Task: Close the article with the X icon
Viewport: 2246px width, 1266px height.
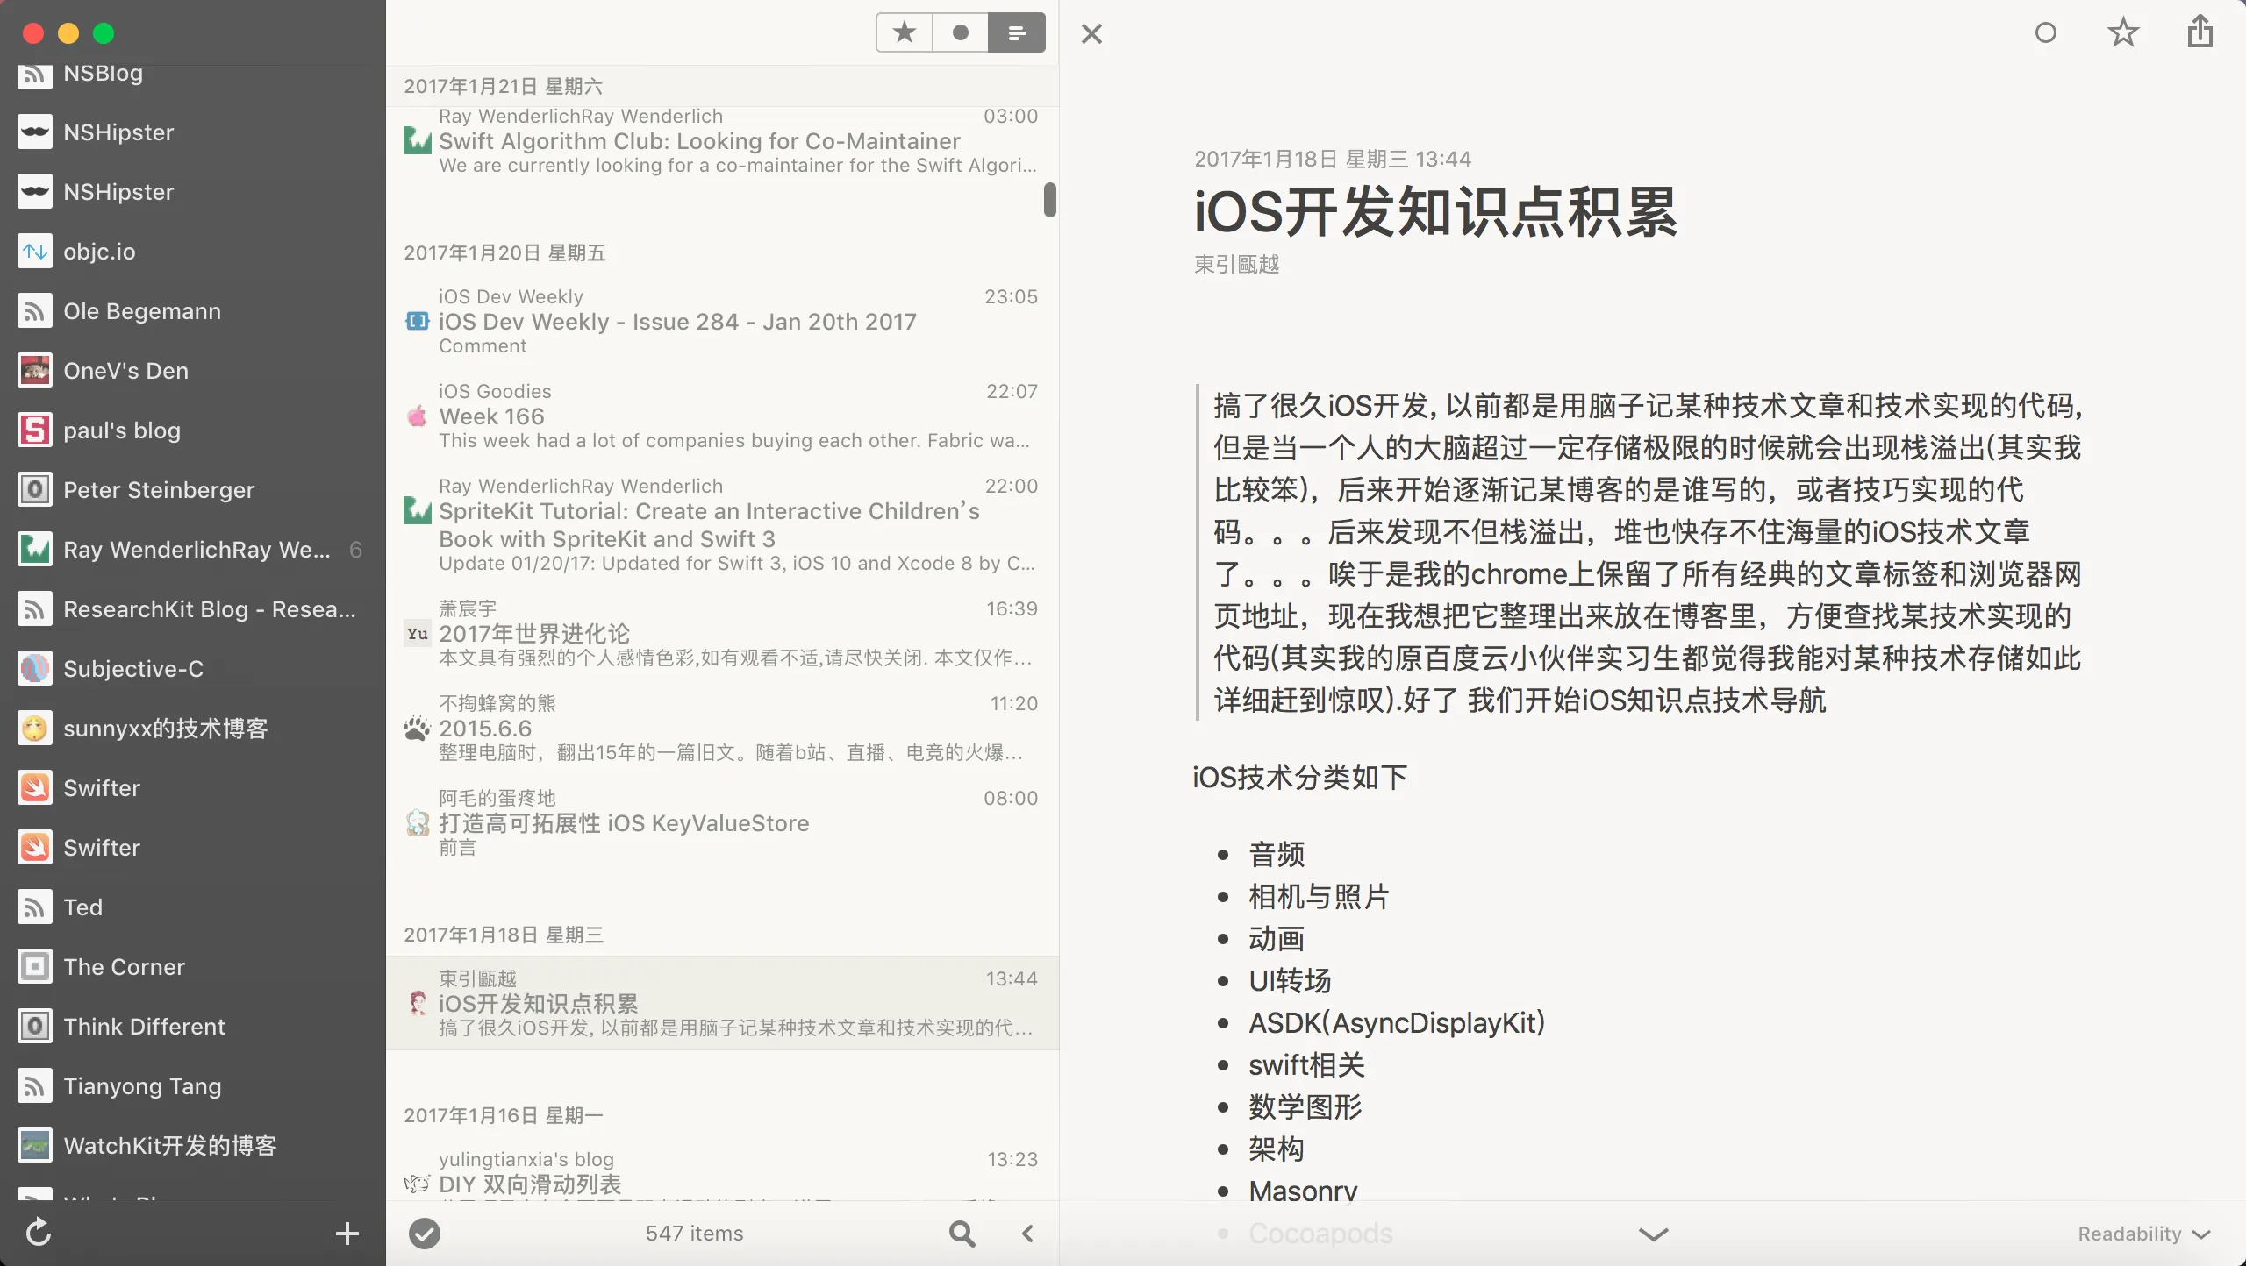Action: click(1091, 34)
